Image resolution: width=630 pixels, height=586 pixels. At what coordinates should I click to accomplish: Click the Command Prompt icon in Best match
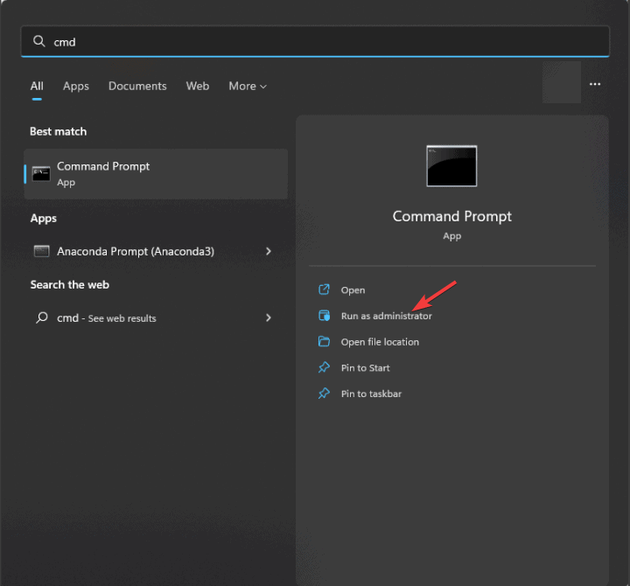(41, 173)
